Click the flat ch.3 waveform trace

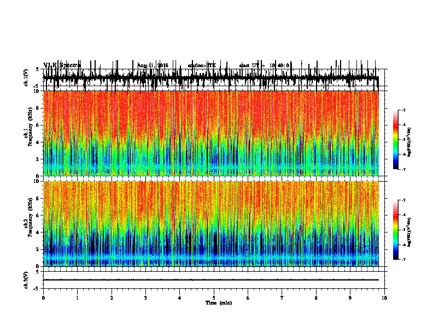coord(210,280)
